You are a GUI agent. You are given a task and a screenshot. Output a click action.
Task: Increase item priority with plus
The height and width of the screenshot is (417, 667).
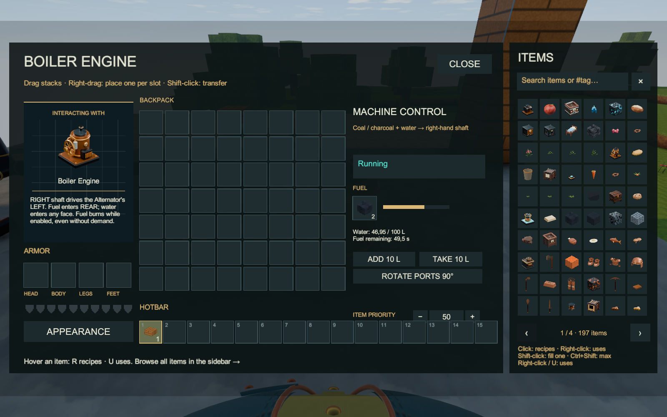pos(472,317)
